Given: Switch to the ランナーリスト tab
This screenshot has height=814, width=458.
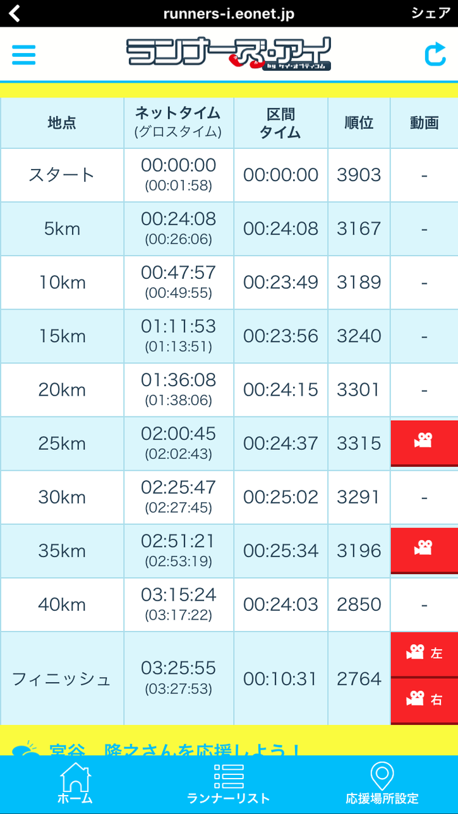Looking at the screenshot, I should [229, 783].
